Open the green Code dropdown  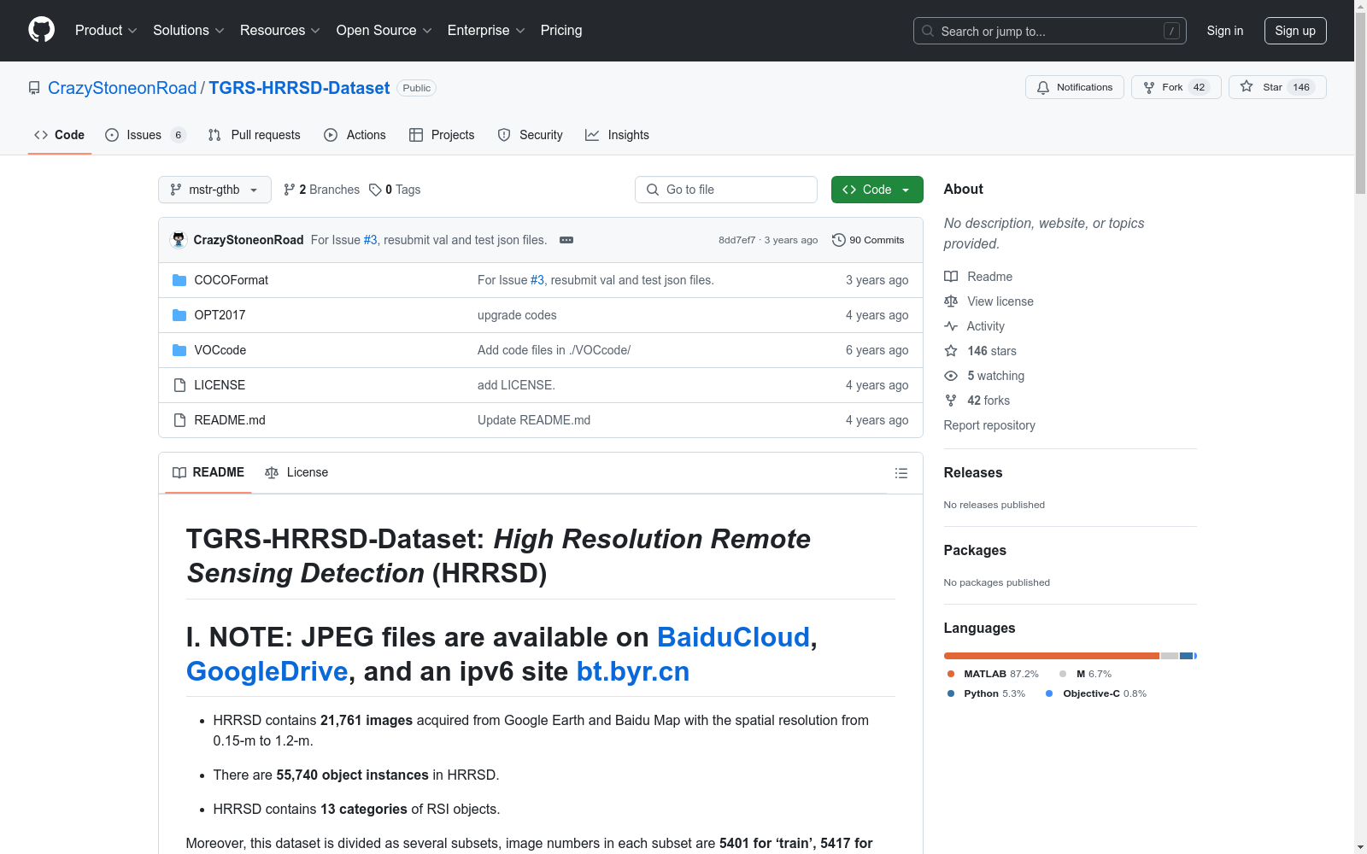pyautogui.click(x=877, y=190)
